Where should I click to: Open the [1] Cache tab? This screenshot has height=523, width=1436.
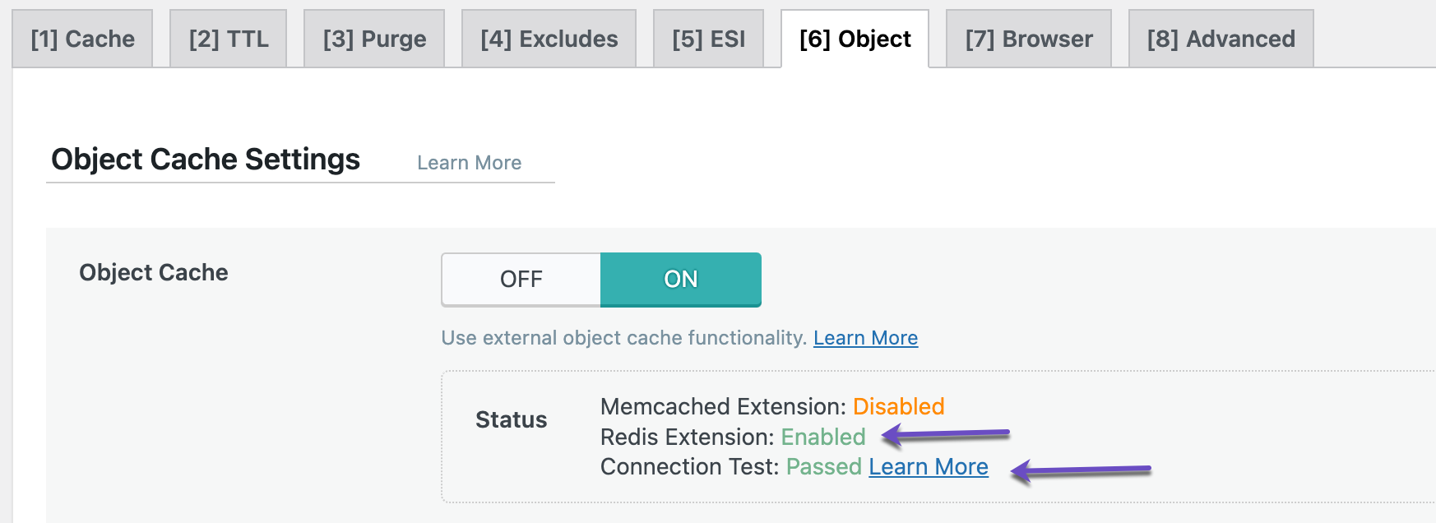click(x=82, y=39)
